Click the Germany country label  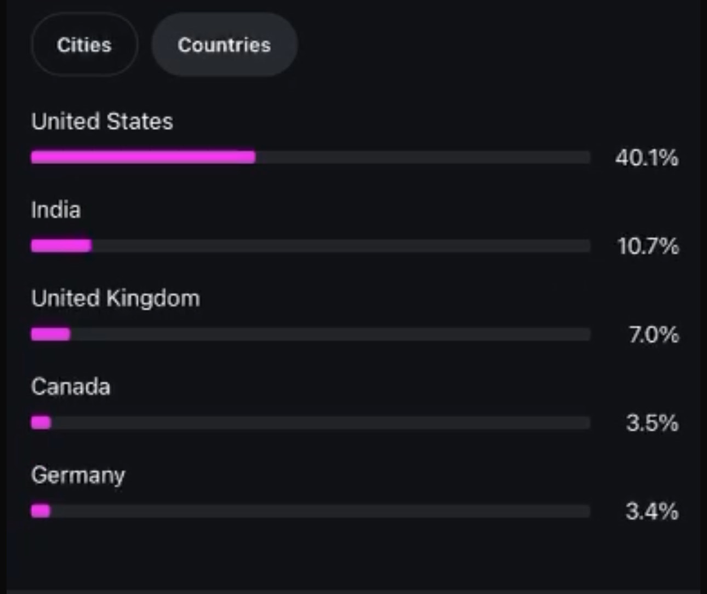pyautogui.click(x=78, y=475)
